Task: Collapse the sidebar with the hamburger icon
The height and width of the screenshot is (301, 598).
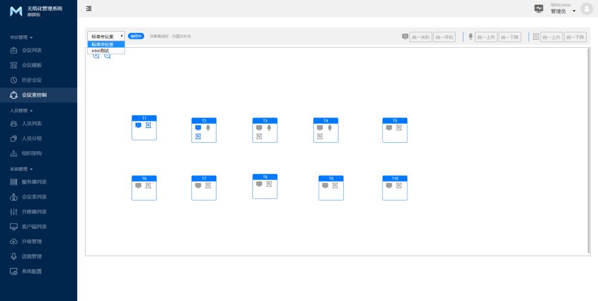Action: point(89,8)
